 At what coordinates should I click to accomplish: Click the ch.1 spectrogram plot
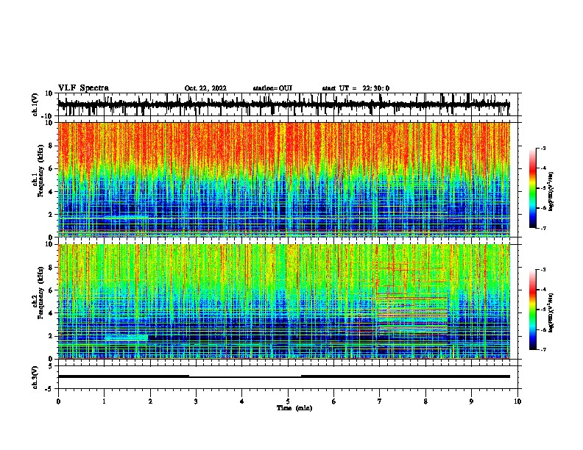pos(284,179)
